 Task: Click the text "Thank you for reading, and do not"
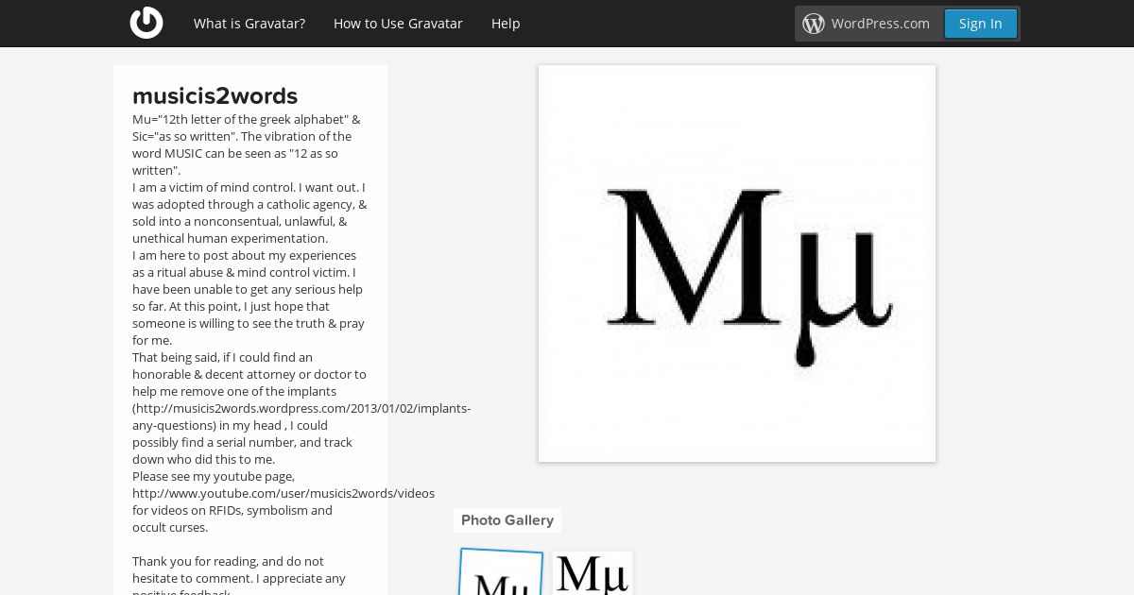pos(228,561)
